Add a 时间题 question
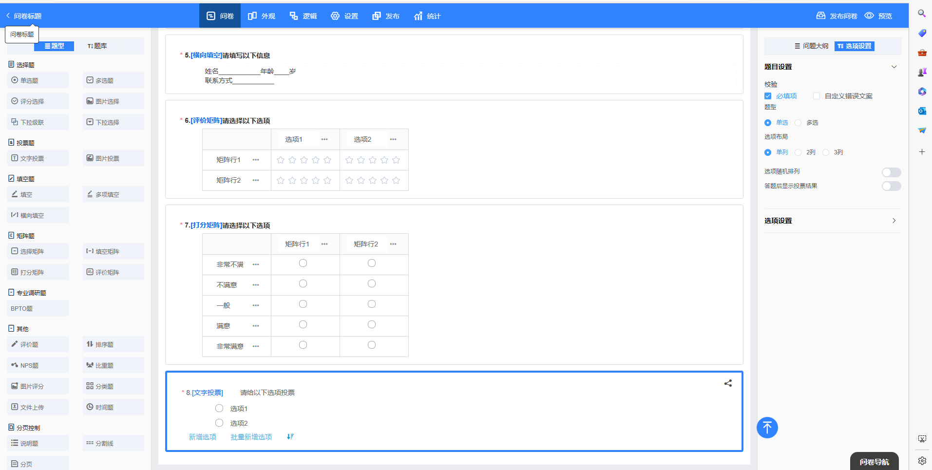932x470 pixels. (x=113, y=407)
